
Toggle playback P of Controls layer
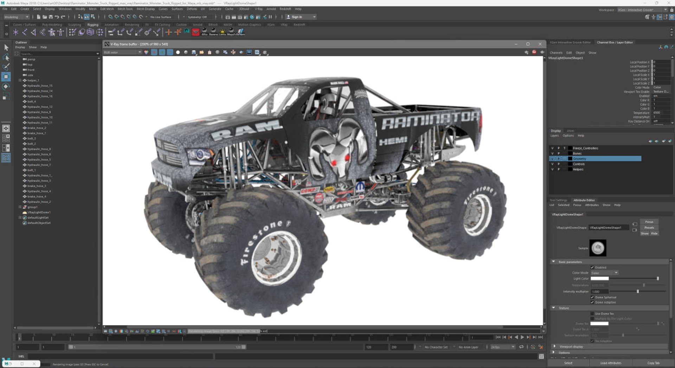click(559, 164)
